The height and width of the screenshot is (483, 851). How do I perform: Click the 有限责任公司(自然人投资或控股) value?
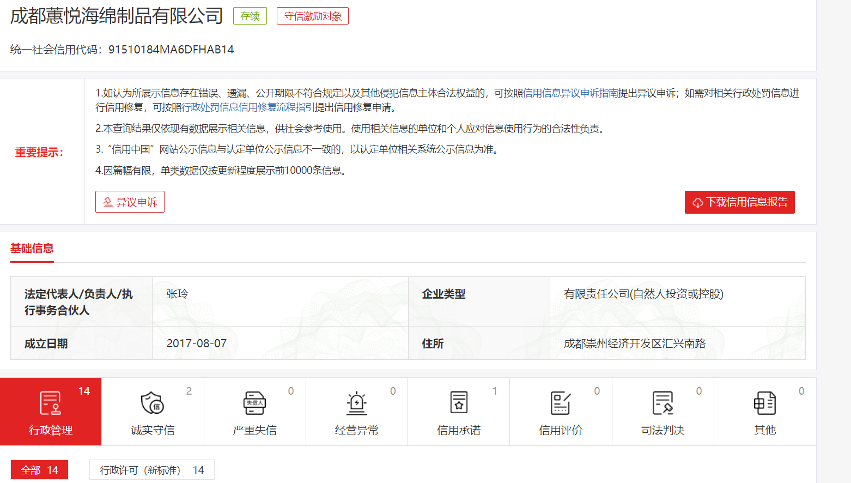[643, 294]
